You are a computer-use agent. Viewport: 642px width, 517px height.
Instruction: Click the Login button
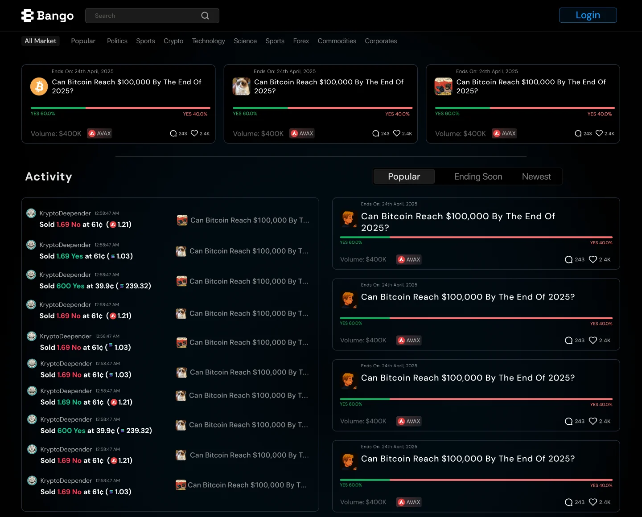588,15
